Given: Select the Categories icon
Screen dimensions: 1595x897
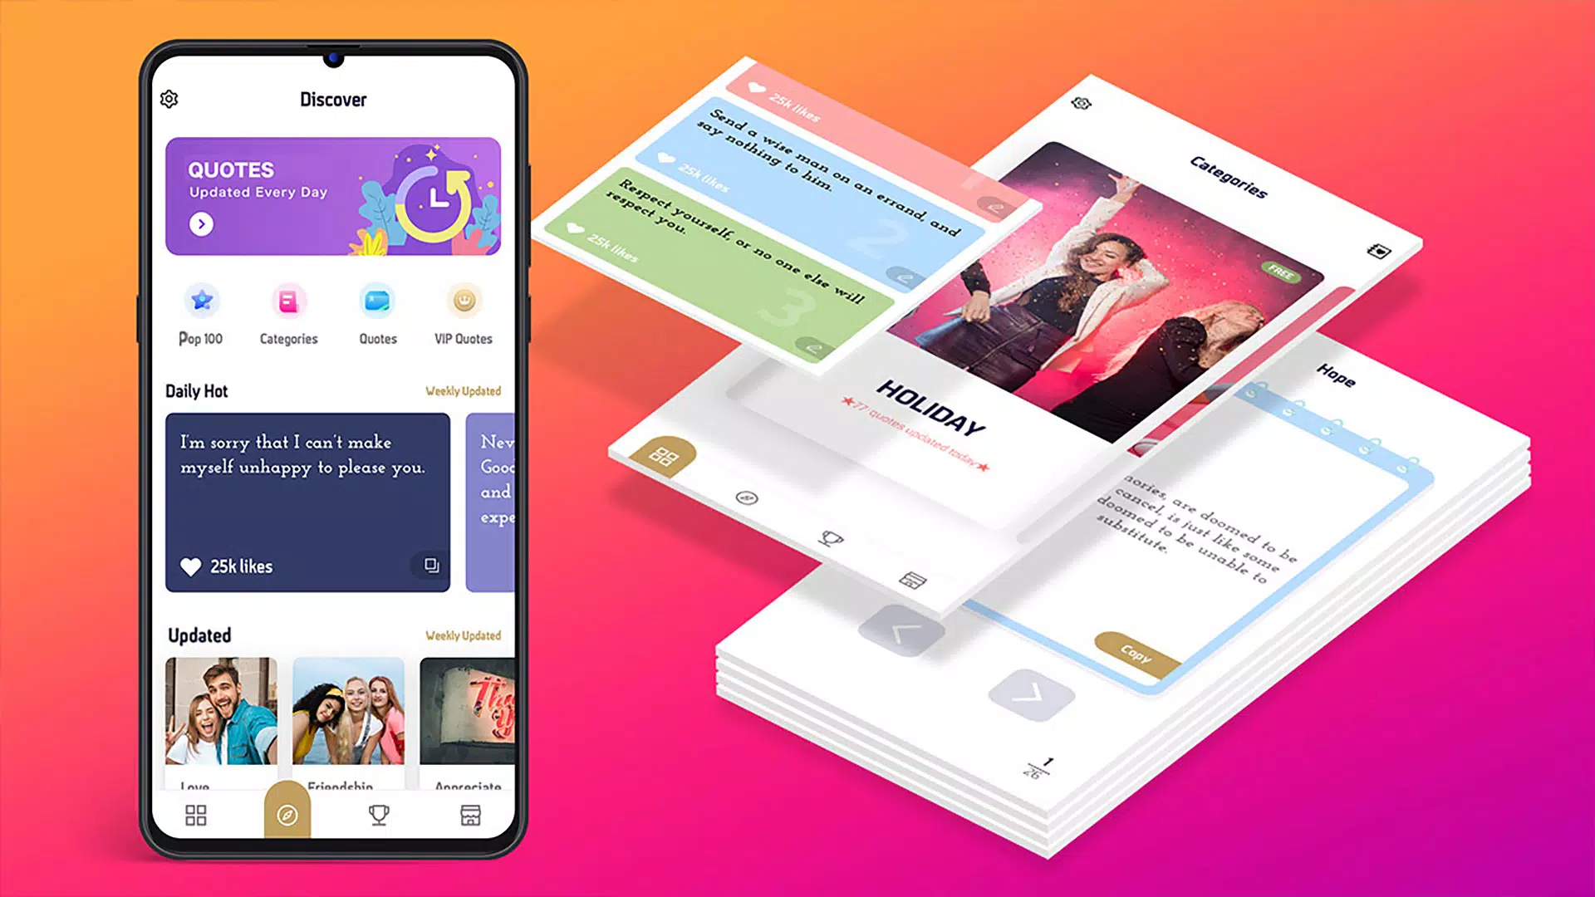Looking at the screenshot, I should pyautogui.click(x=290, y=306).
